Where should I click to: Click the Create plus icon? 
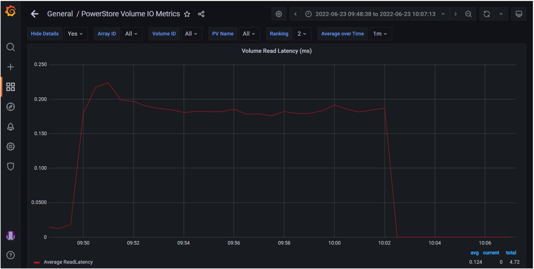click(x=11, y=67)
